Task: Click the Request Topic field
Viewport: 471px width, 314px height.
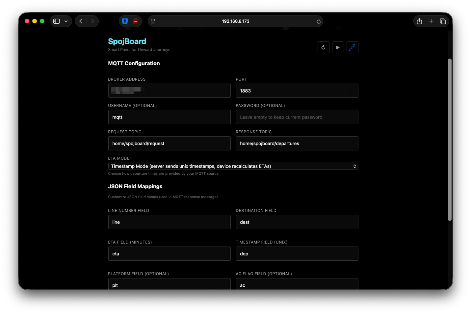Action: pyautogui.click(x=169, y=144)
